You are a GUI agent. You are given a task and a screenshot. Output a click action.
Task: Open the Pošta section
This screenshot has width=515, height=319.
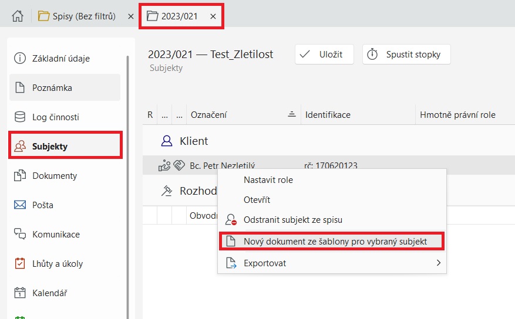click(x=65, y=205)
